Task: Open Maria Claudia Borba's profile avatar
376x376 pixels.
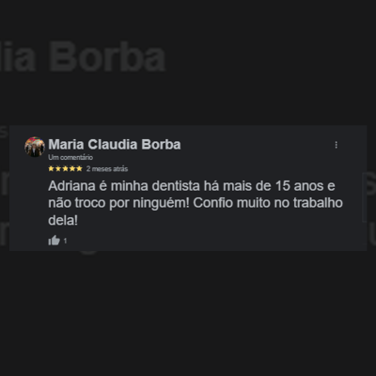Action: pos(35,147)
